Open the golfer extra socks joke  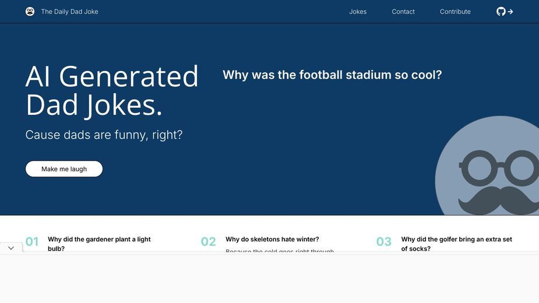point(456,244)
